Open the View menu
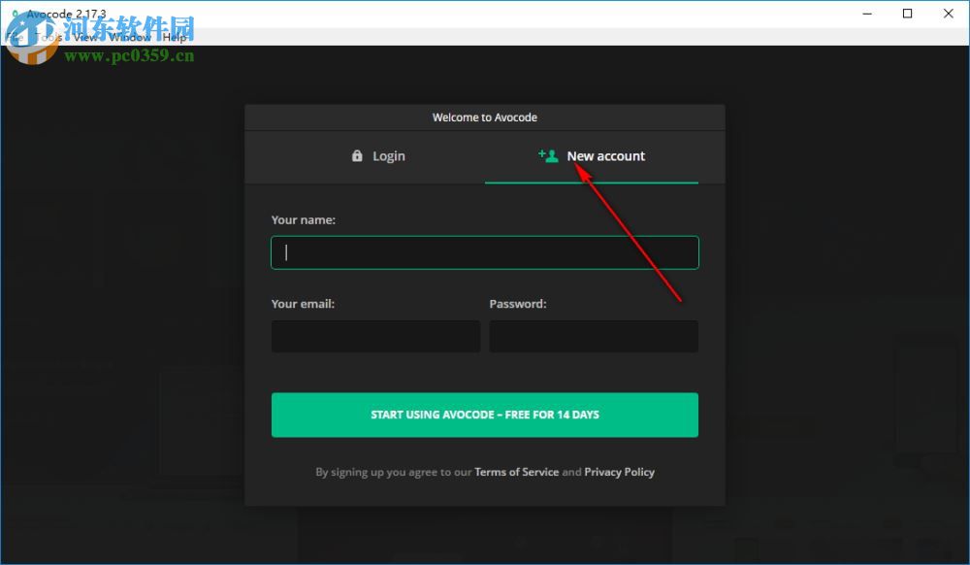 [x=85, y=37]
